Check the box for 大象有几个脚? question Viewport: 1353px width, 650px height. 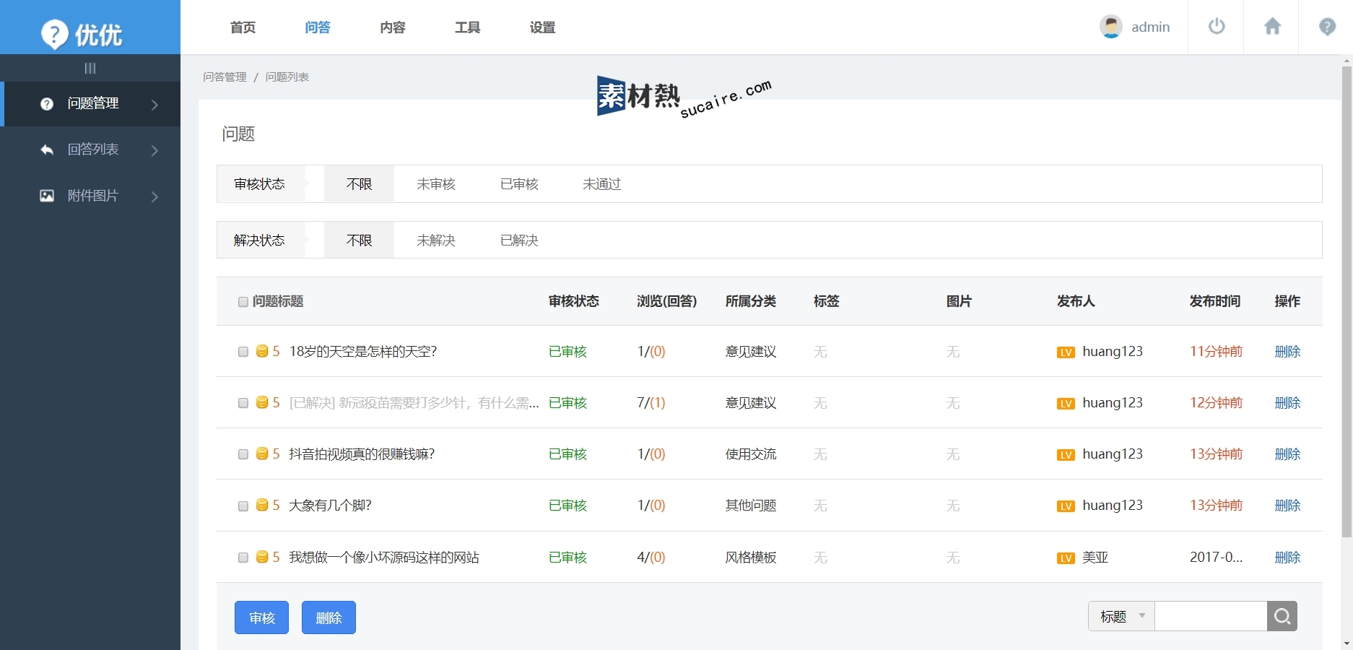[243, 506]
